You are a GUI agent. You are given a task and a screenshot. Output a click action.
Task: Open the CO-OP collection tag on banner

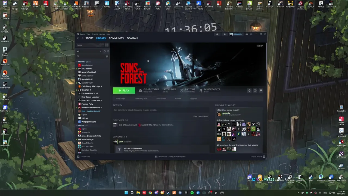(260, 46)
